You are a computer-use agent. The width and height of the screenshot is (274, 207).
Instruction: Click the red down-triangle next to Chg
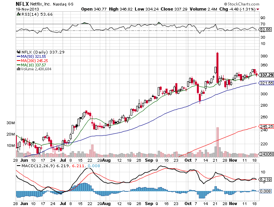coord(258,9)
